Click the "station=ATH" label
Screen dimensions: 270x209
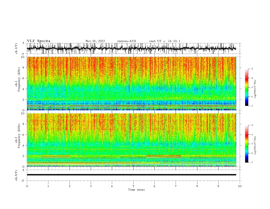(x=126, y=41)
